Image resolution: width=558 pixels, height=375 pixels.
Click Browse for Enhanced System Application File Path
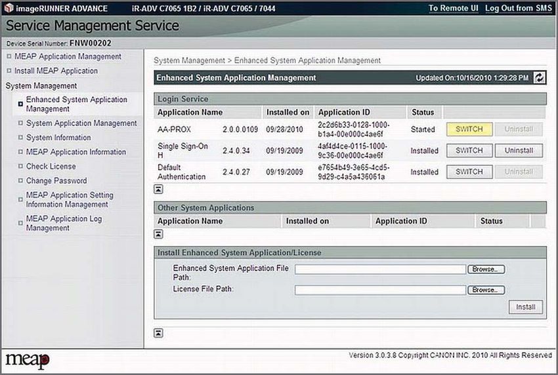tap(486, 269)
